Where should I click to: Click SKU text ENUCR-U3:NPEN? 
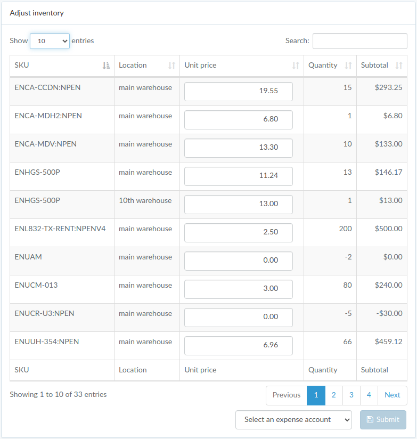(44, 314)
